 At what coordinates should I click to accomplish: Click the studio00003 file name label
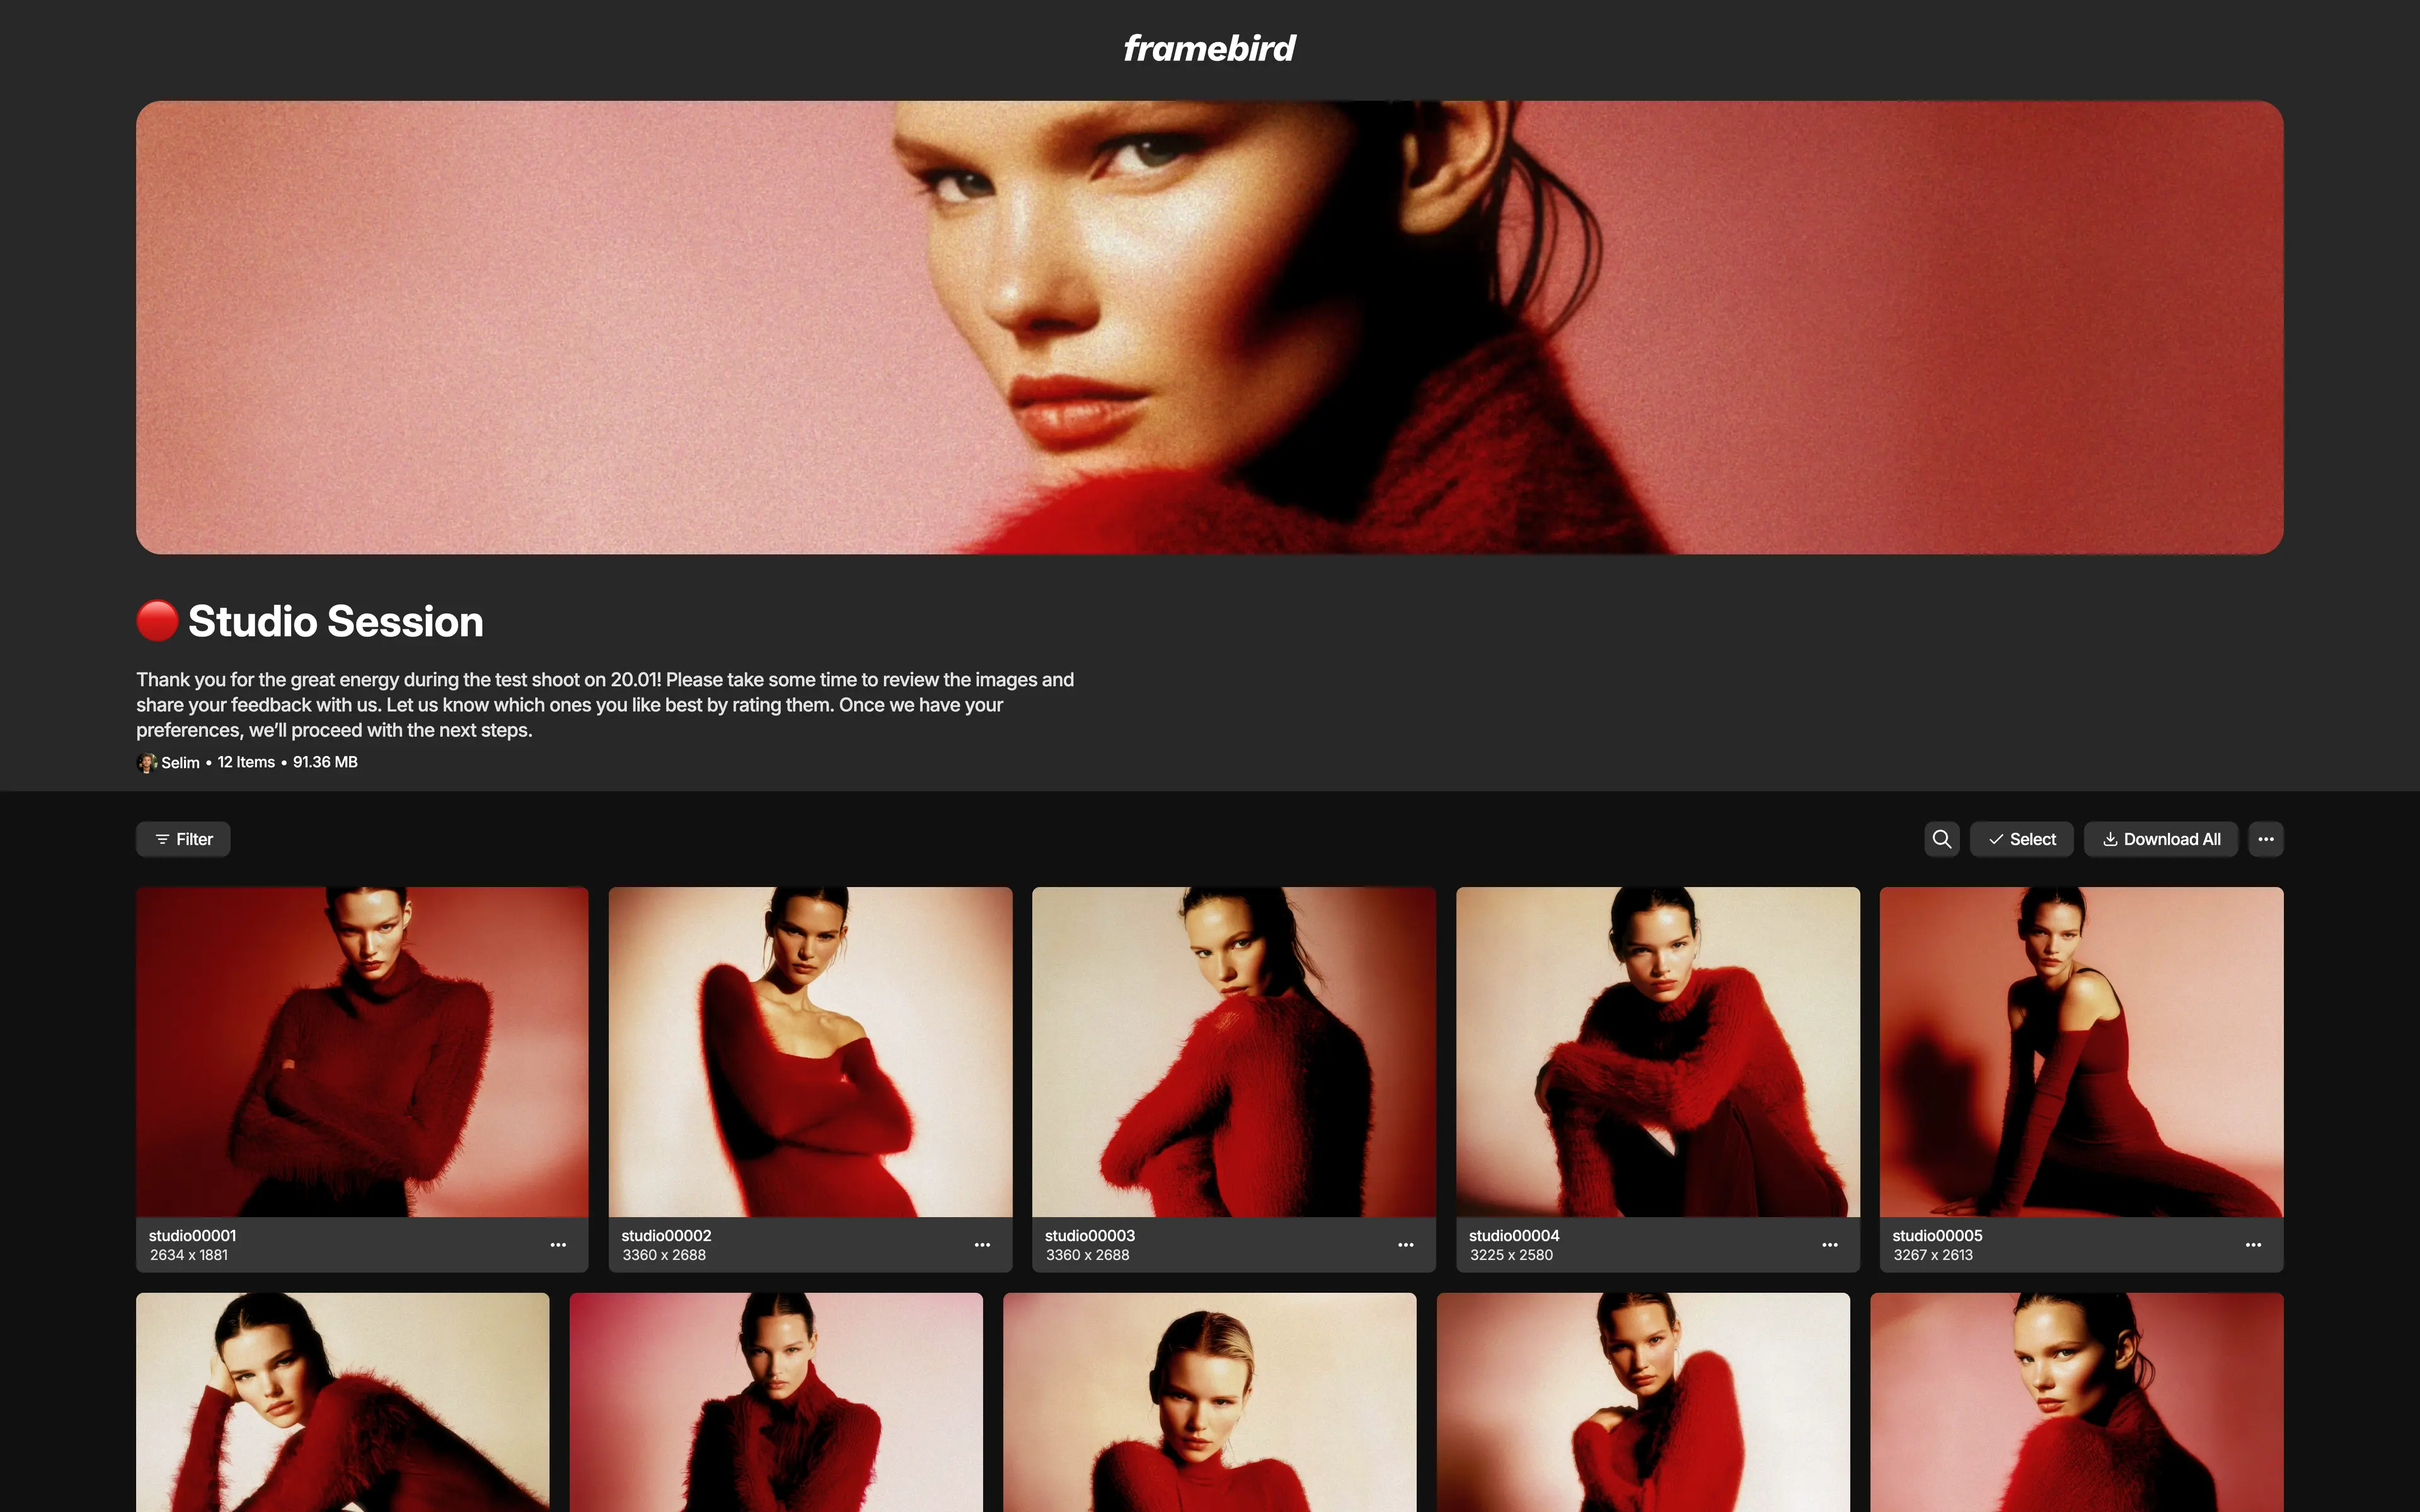pos(1089,1235)
